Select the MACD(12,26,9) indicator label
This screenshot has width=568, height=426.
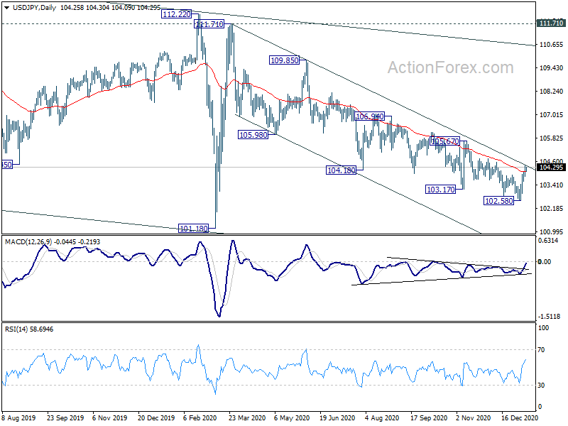point(53,241)
